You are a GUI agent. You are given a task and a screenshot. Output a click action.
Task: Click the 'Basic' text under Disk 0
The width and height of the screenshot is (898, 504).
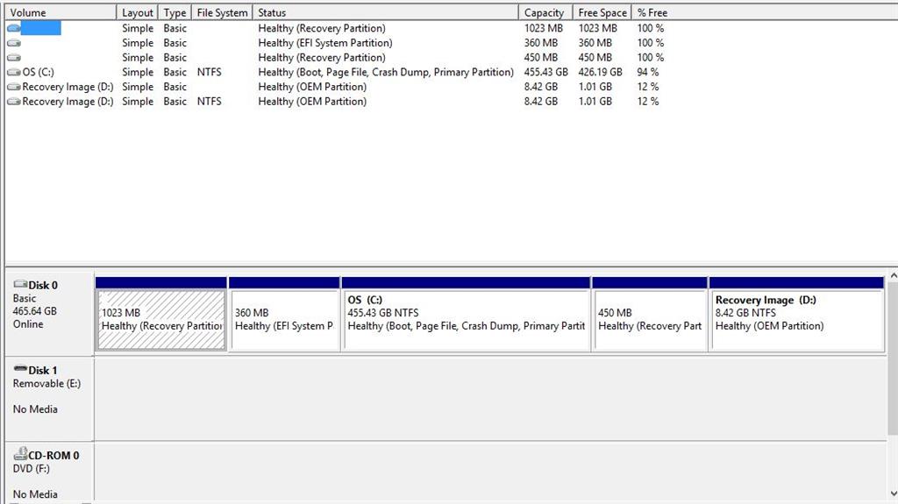[x=24, y=298]
